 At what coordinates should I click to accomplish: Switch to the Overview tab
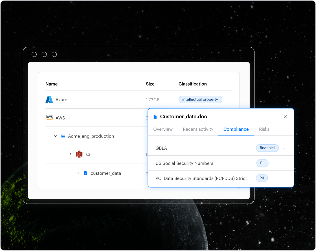(163, 129)
